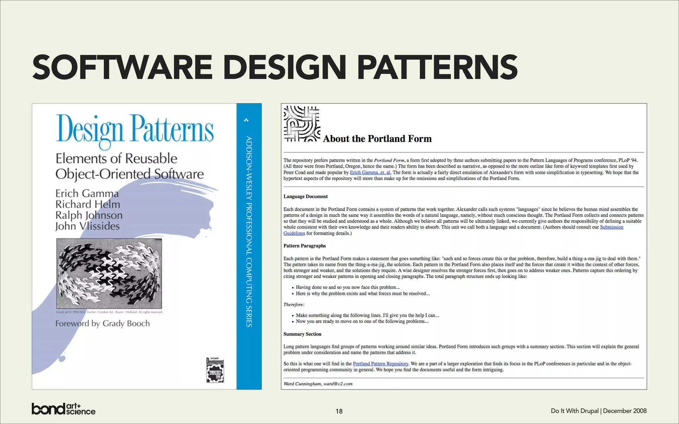
Task: Click bullet Here is why the problem exists
Action: (363, 293)
